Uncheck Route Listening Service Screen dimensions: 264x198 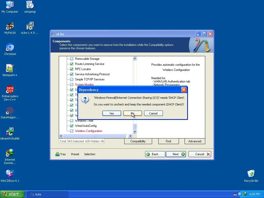(72, 64)
